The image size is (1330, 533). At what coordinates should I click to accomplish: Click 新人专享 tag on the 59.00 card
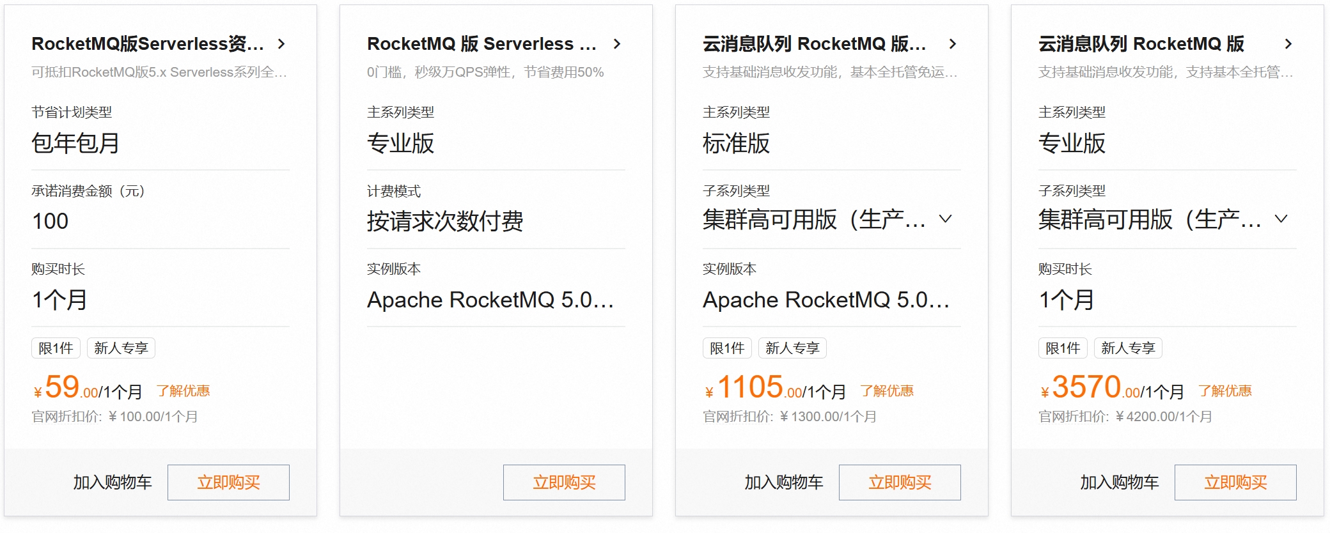(121, 348)
